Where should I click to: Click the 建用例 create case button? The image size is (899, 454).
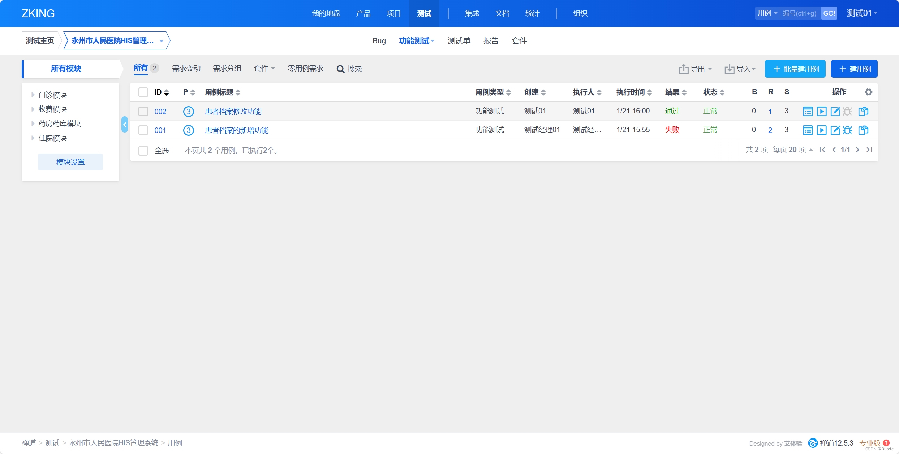(x=854, y=69)
